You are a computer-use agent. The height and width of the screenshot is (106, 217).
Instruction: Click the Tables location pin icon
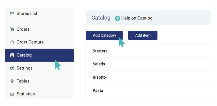tap(12, 81)
